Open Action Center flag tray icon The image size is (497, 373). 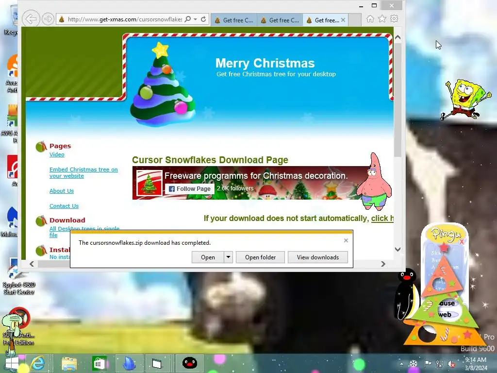428,364
